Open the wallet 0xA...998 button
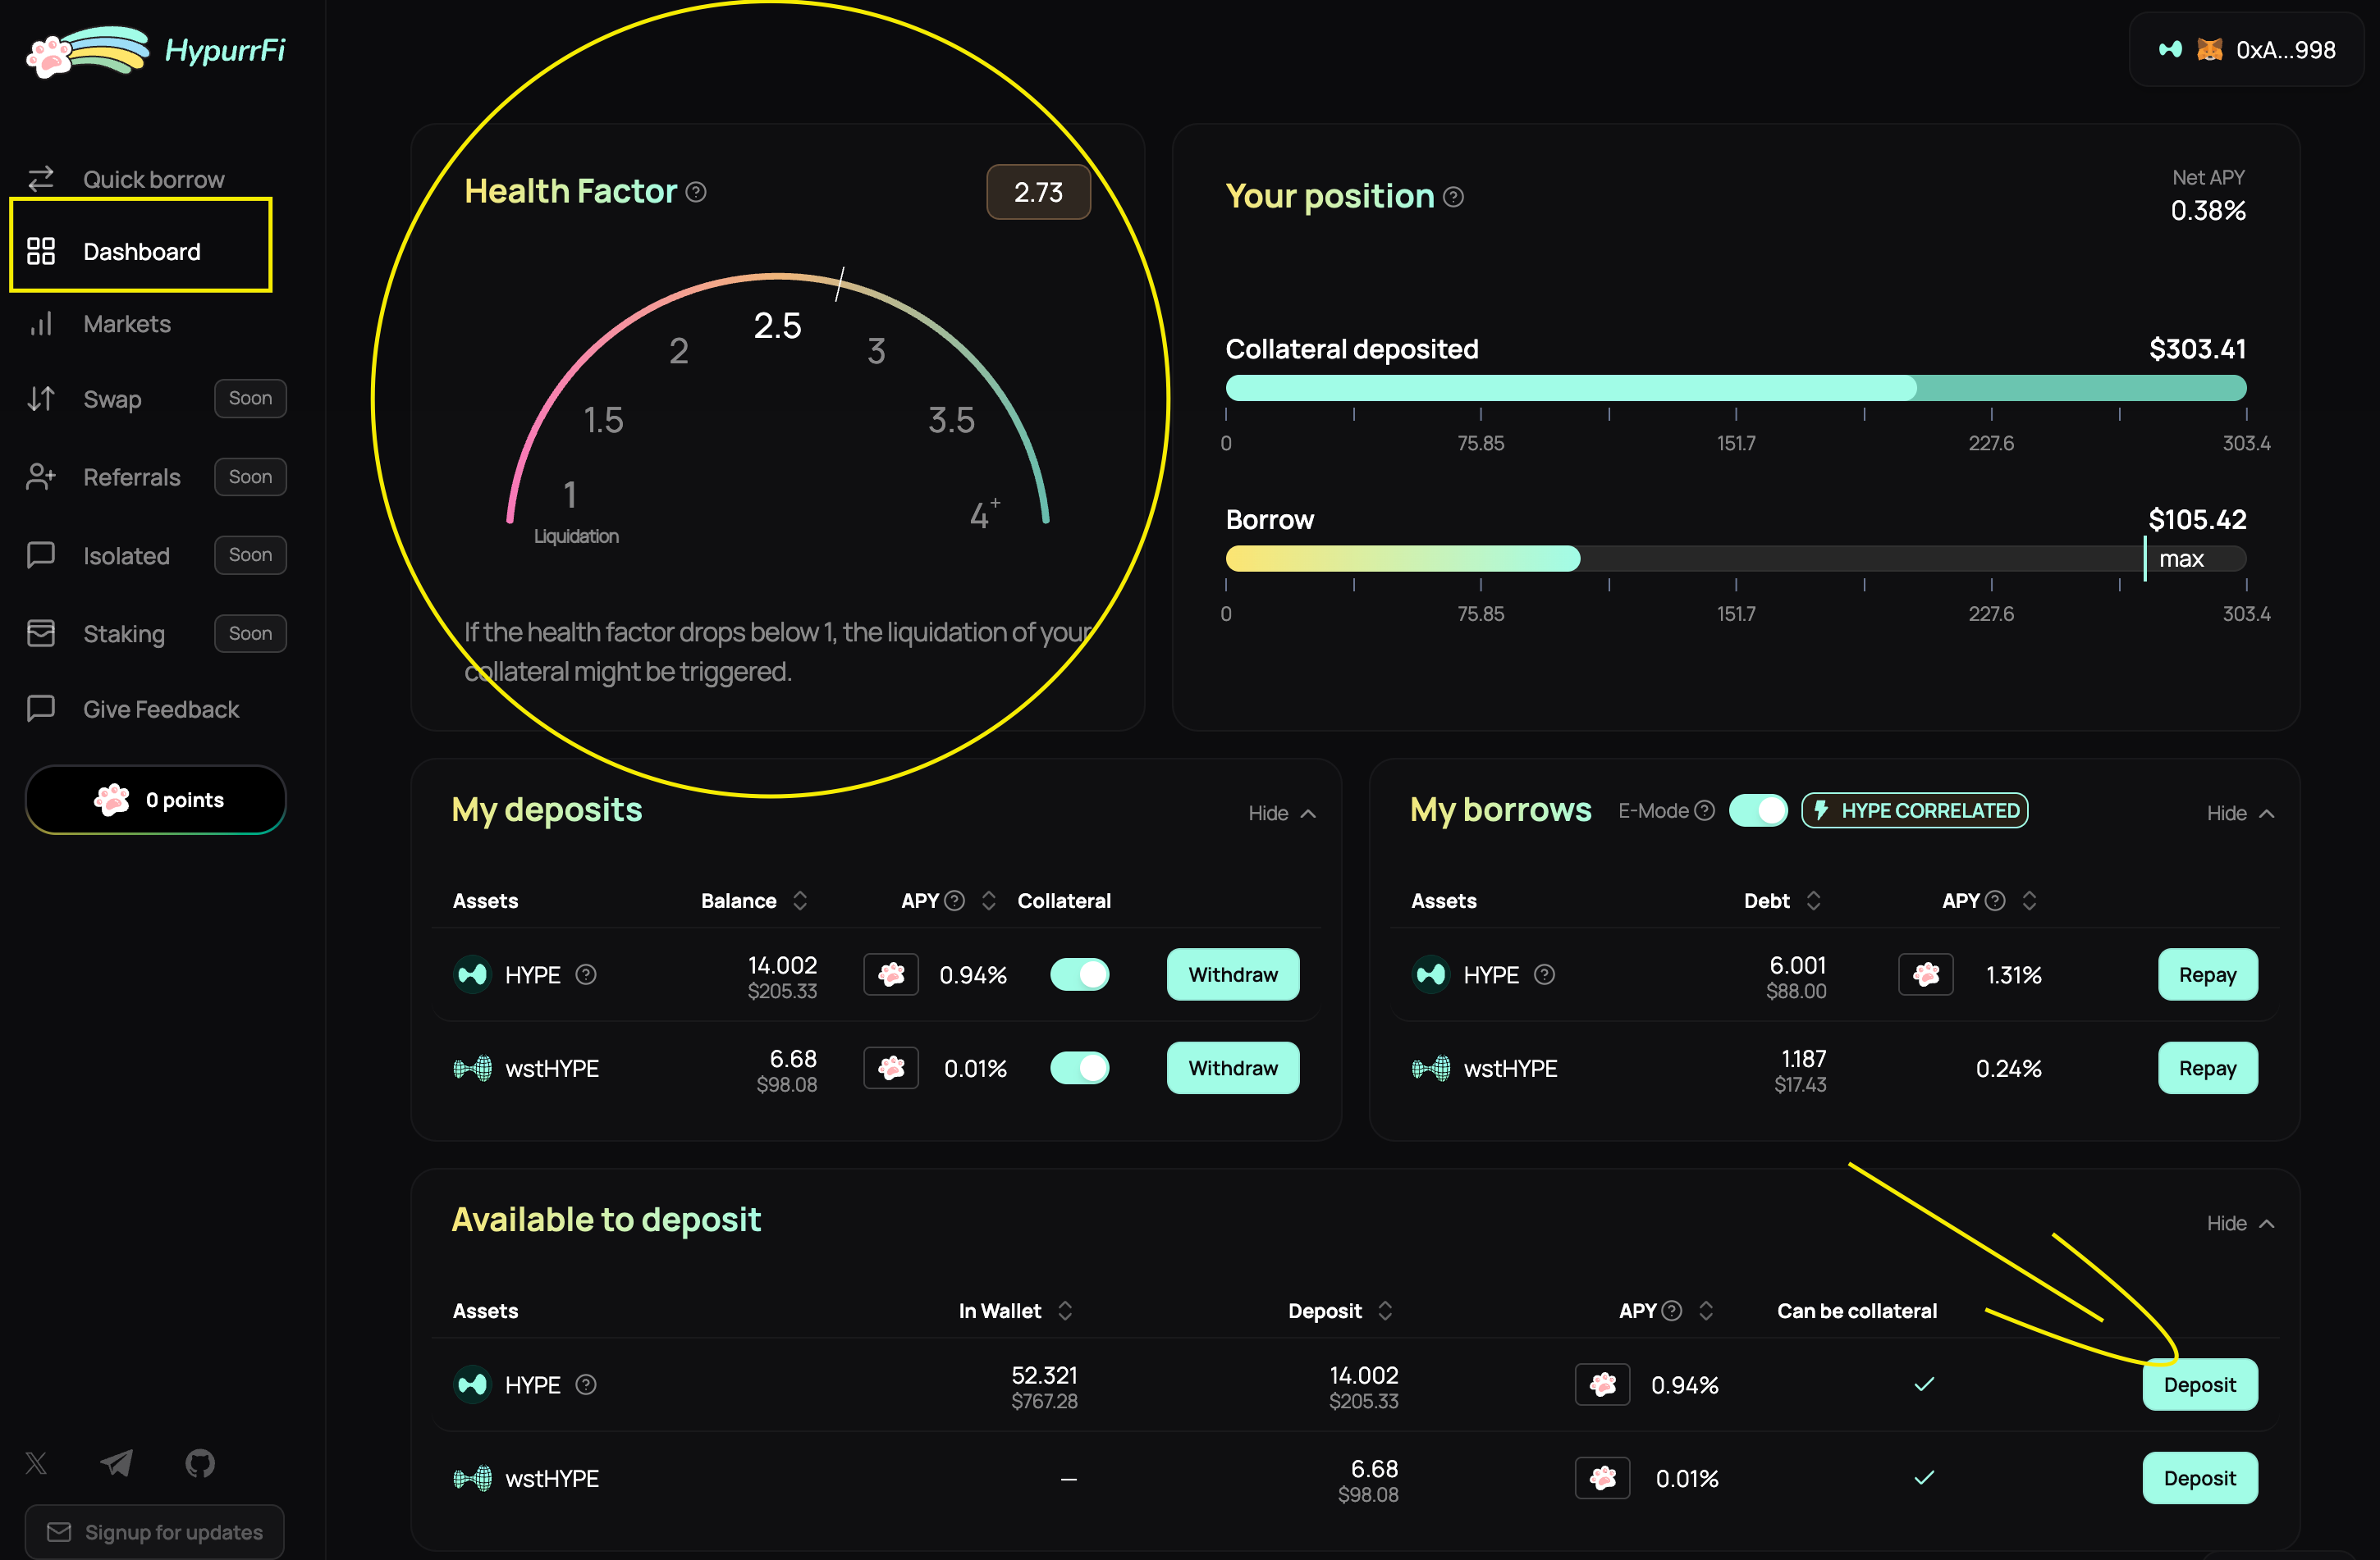 click(x=2247, y=50)
